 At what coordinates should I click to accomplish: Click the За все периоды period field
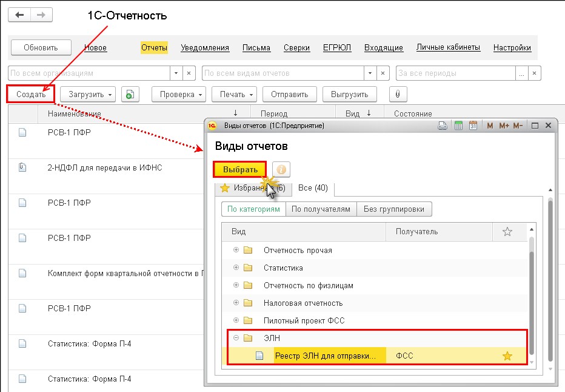point(455,73)
